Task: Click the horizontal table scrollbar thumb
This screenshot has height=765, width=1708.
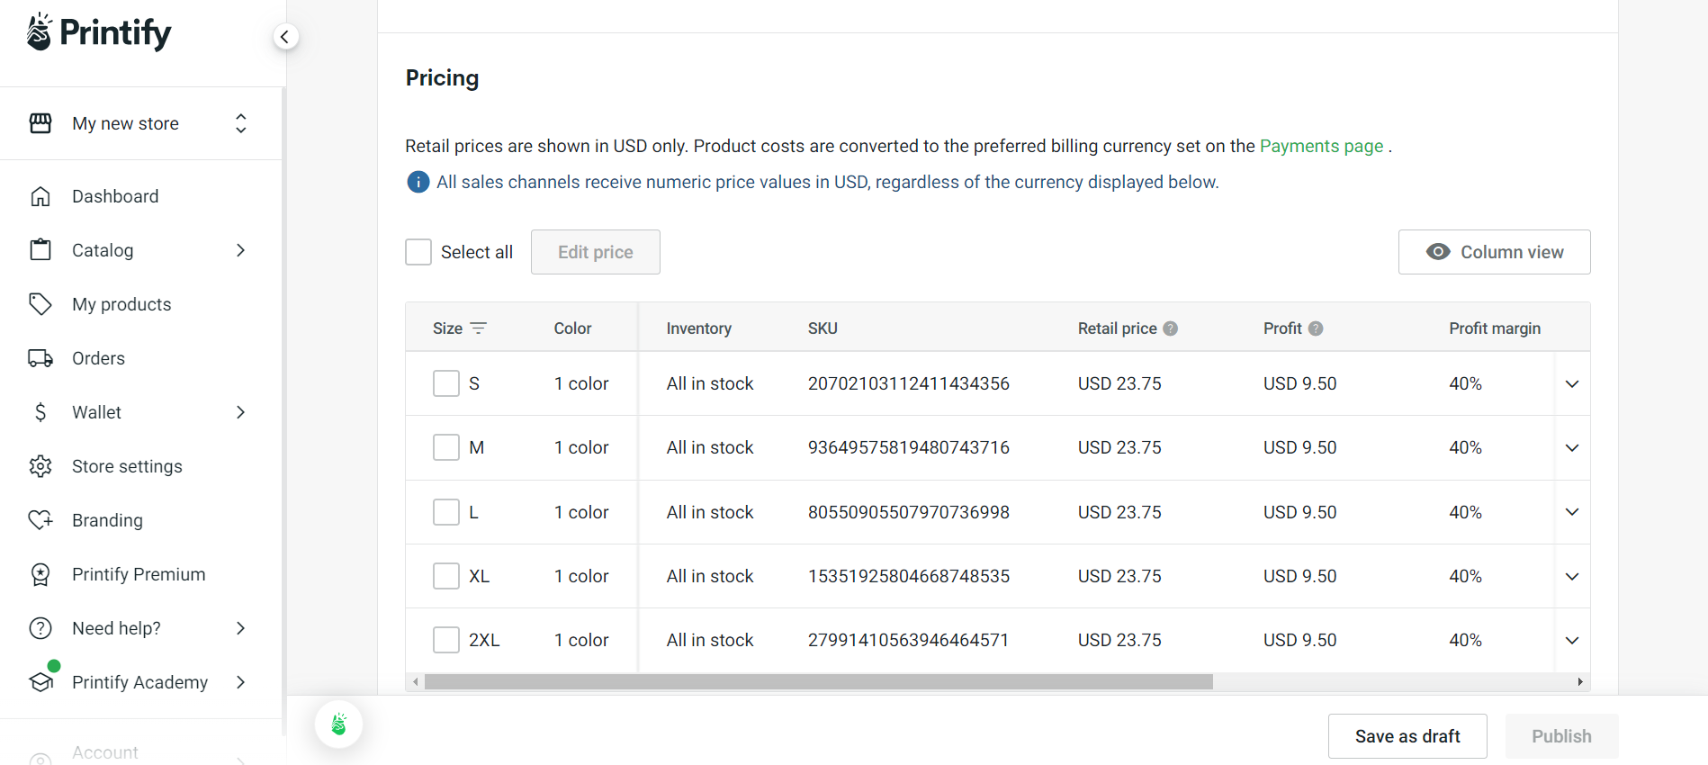Action: [x=819, y=682]
